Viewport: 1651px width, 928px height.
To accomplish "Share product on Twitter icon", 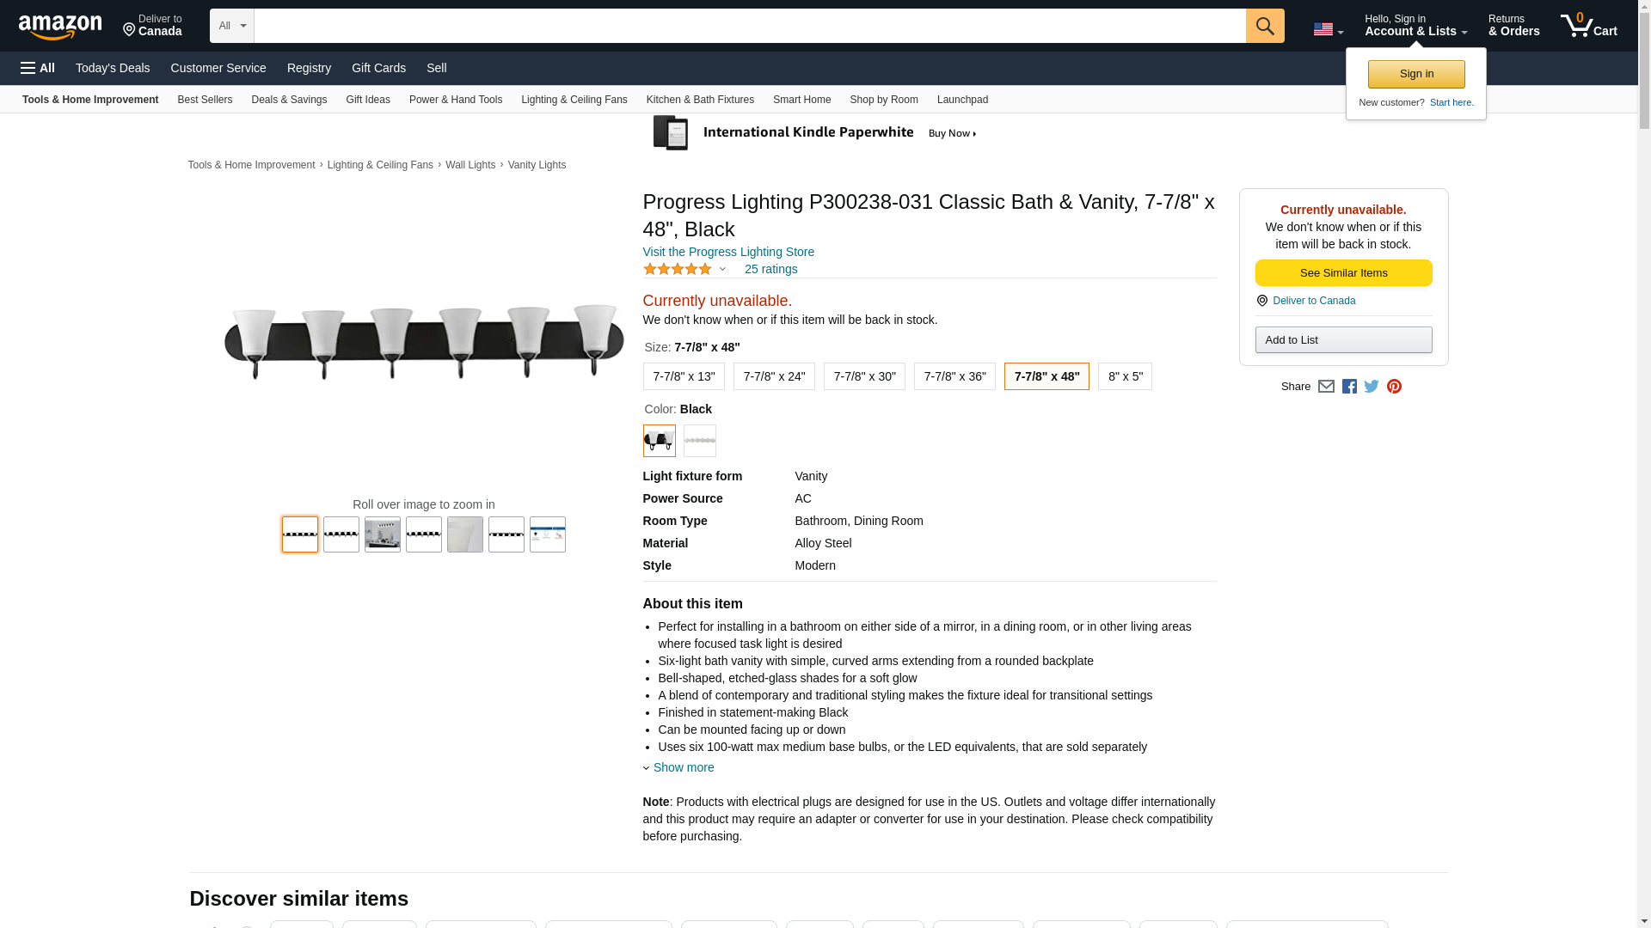I will click(x=1372, y=387).
